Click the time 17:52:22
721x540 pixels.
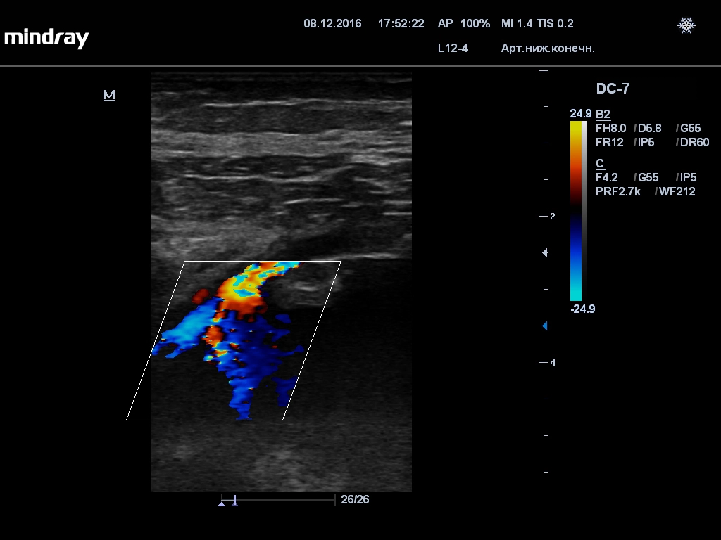(401, 23)
